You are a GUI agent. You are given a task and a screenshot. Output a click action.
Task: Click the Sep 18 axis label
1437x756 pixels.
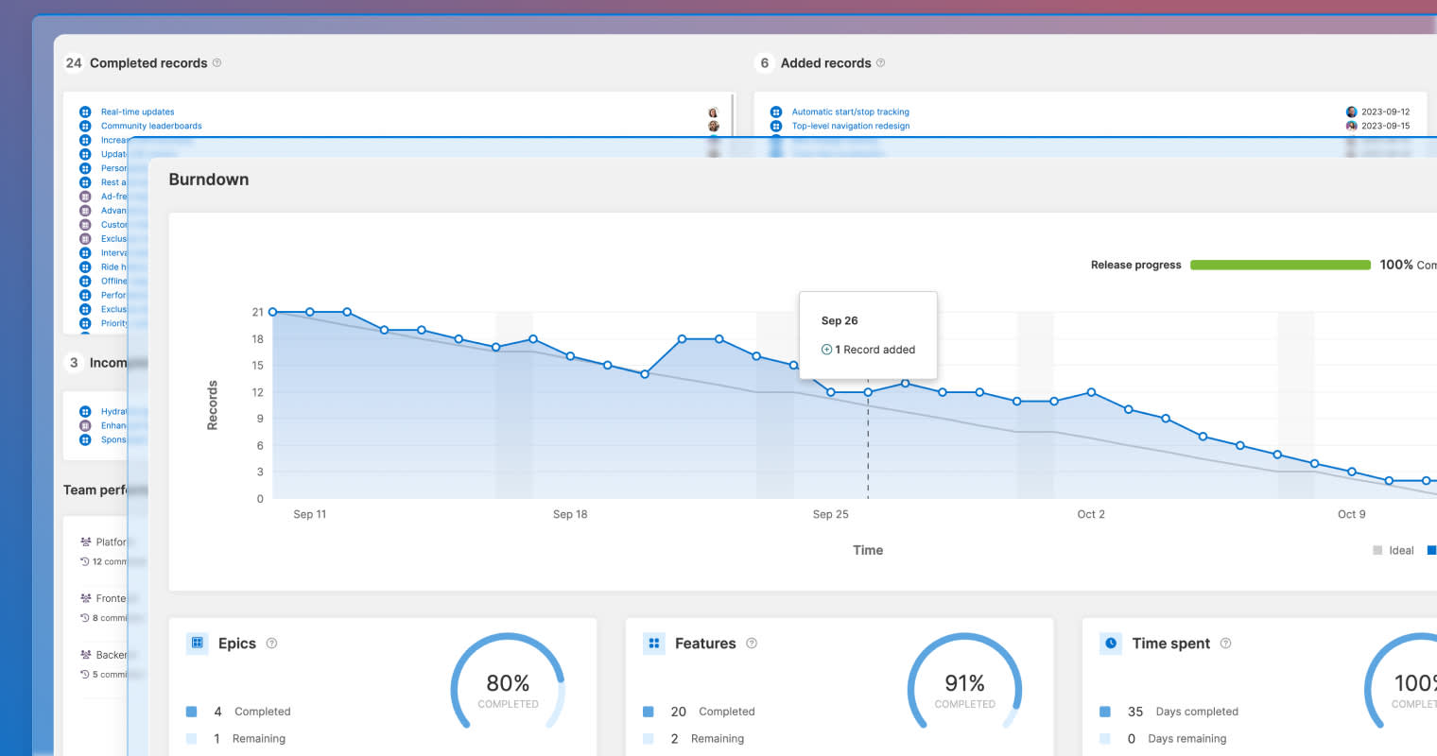(x=570, y=514)
